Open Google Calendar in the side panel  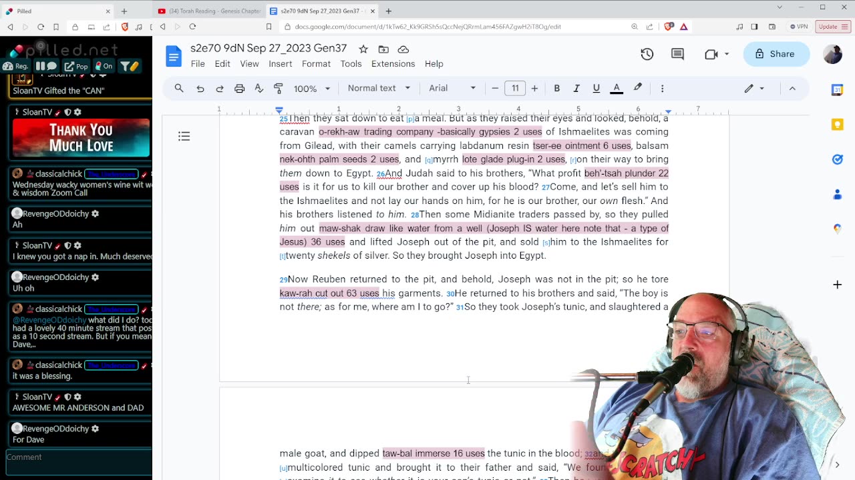(x=837, y=90)
